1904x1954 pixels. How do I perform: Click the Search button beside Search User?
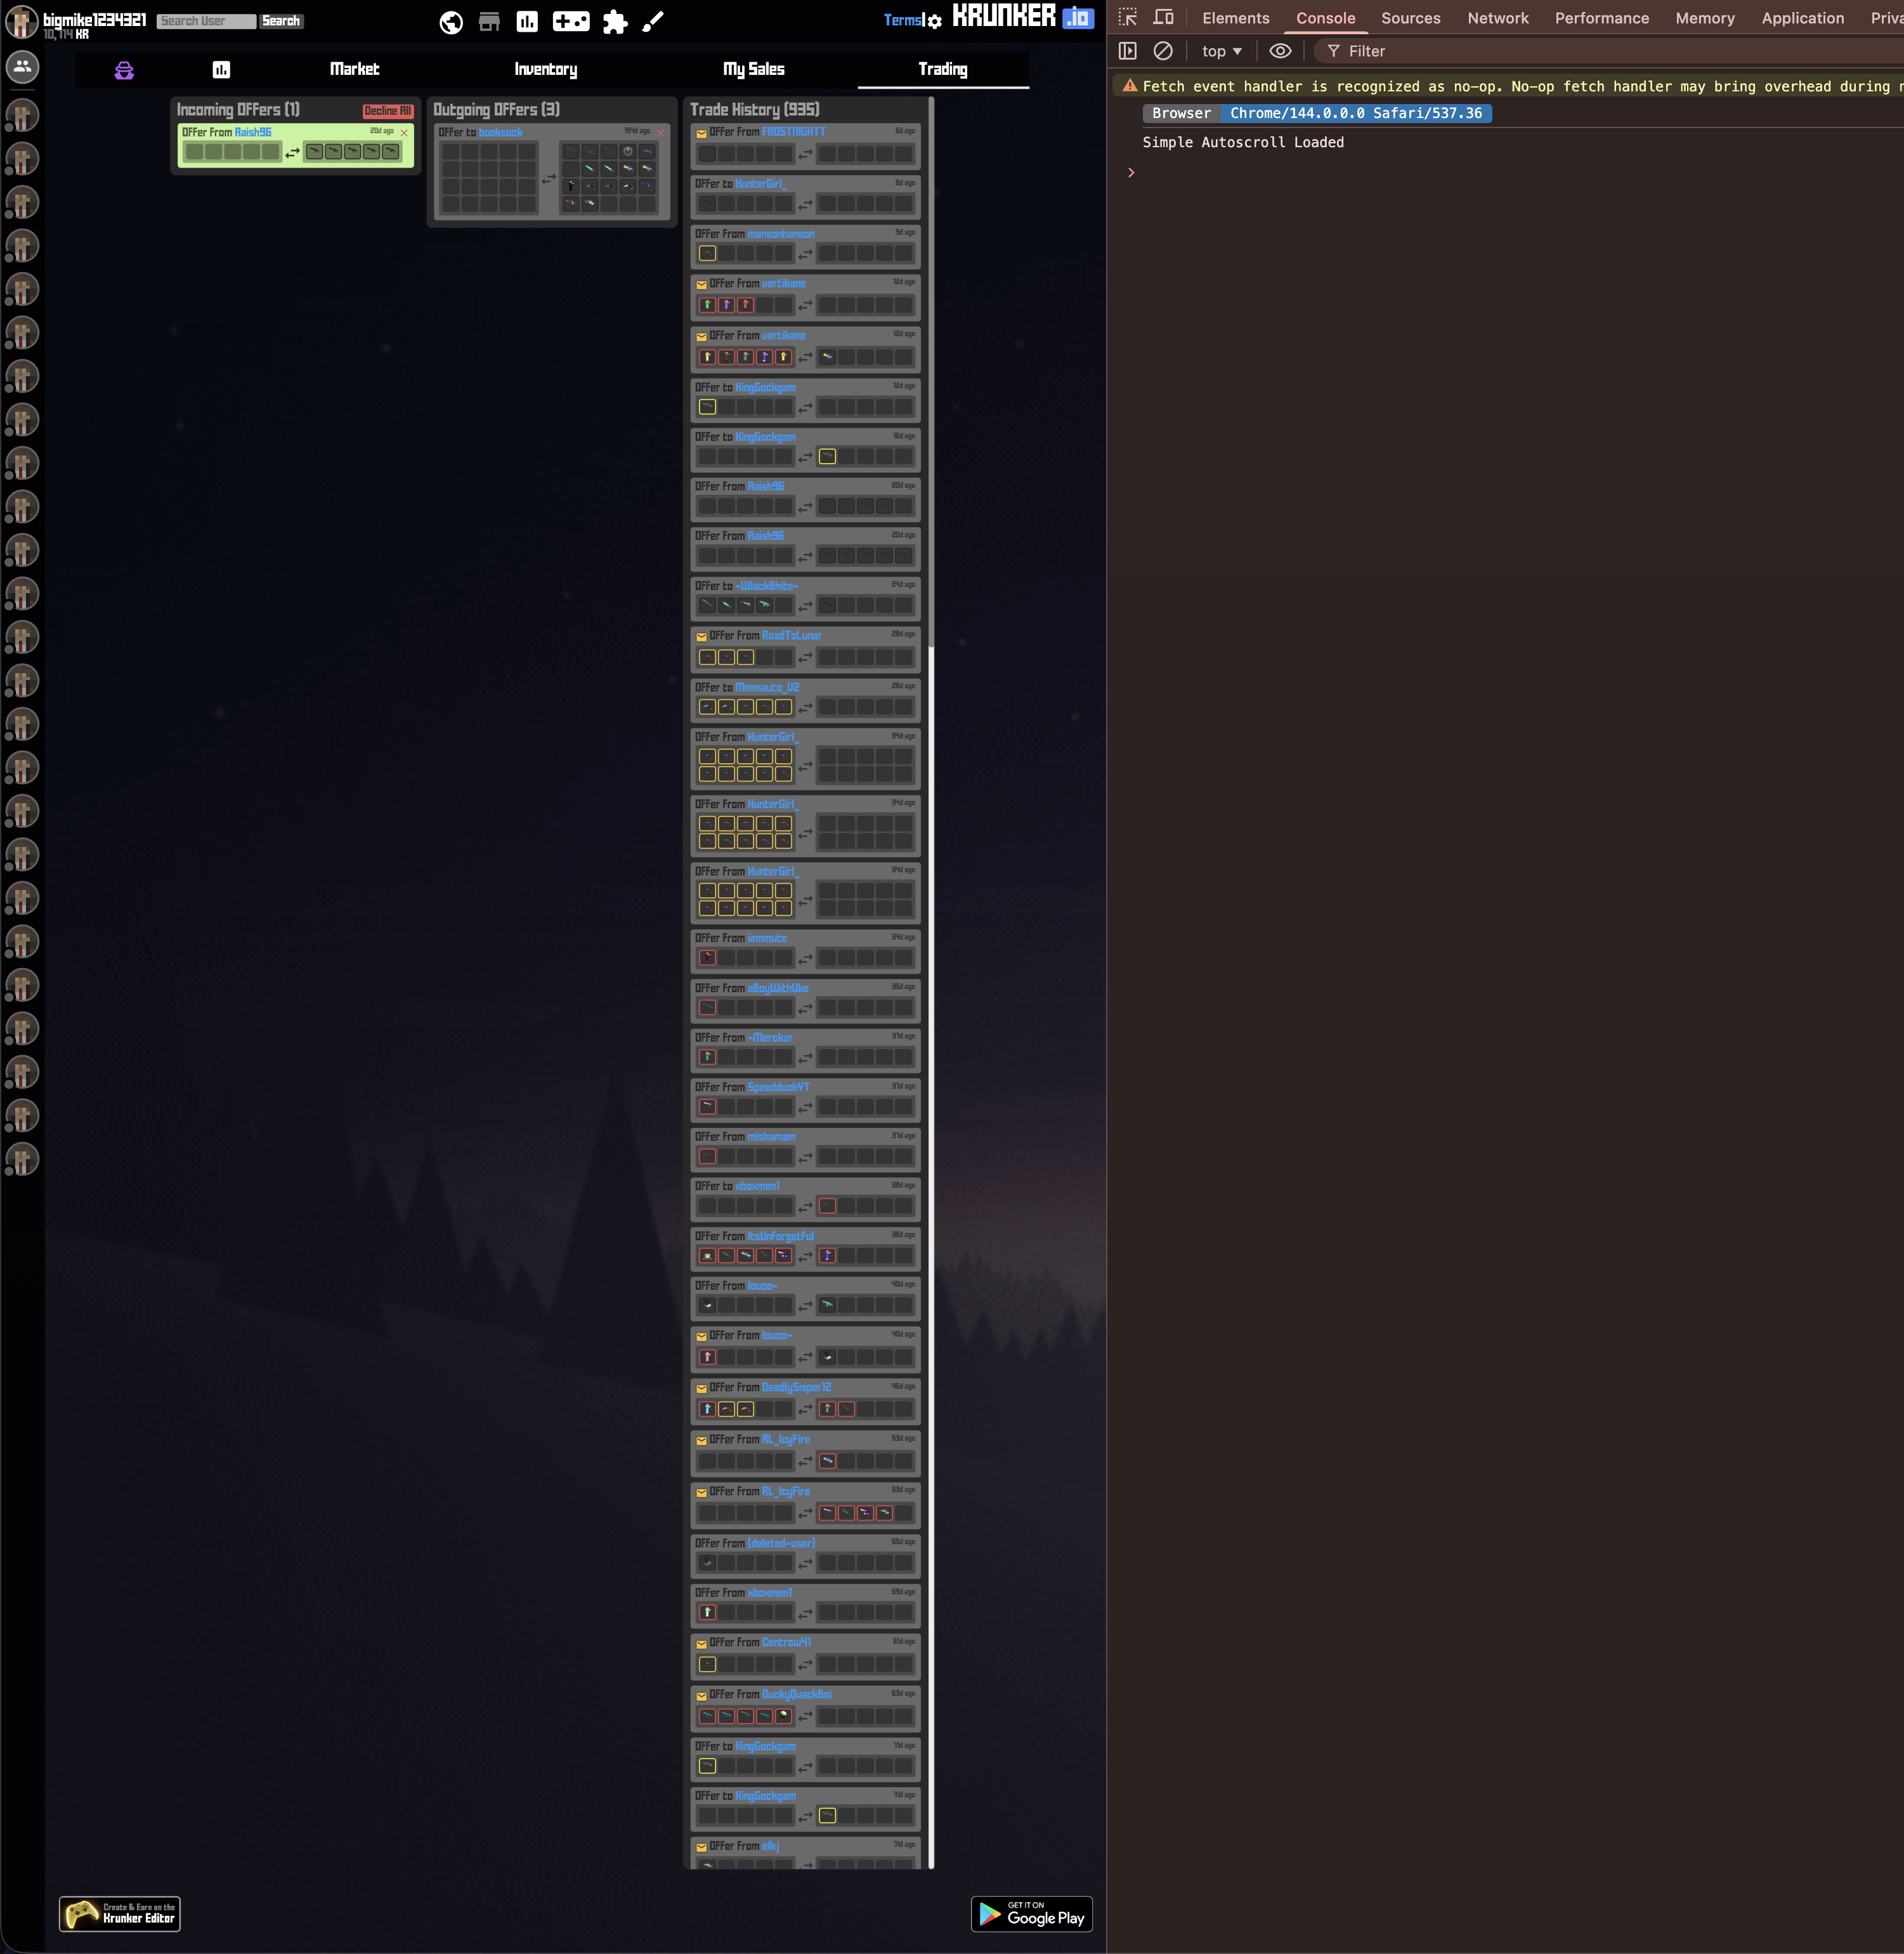point(281,20)
